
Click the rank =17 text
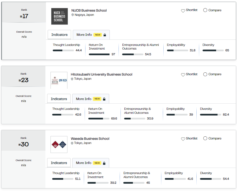point(24,16)
